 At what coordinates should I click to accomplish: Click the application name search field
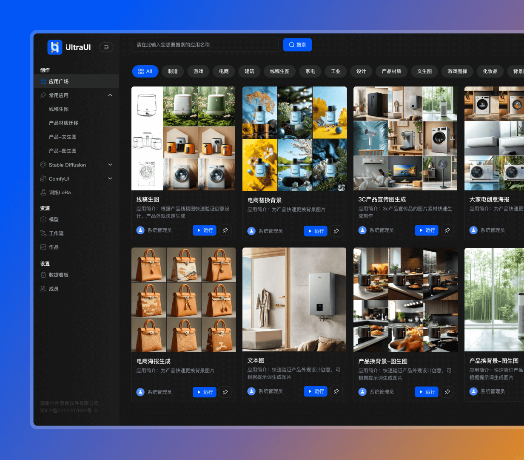point(205,45)
